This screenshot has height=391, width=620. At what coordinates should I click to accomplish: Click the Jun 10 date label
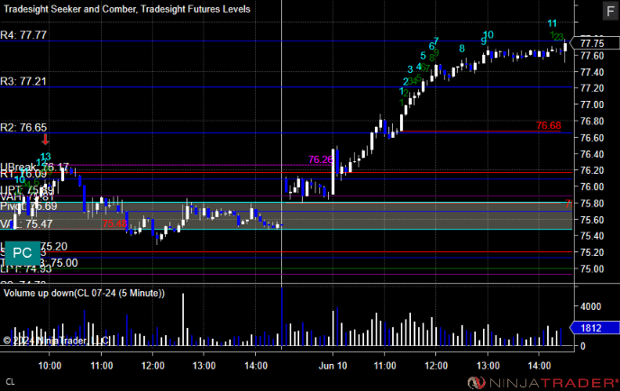333,366
